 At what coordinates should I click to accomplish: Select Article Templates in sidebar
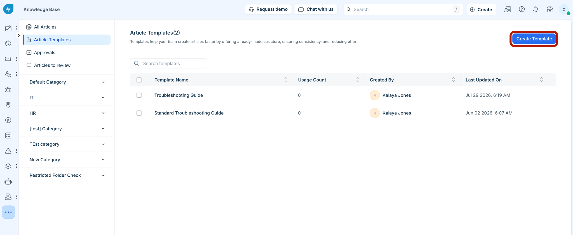point(67,40)
